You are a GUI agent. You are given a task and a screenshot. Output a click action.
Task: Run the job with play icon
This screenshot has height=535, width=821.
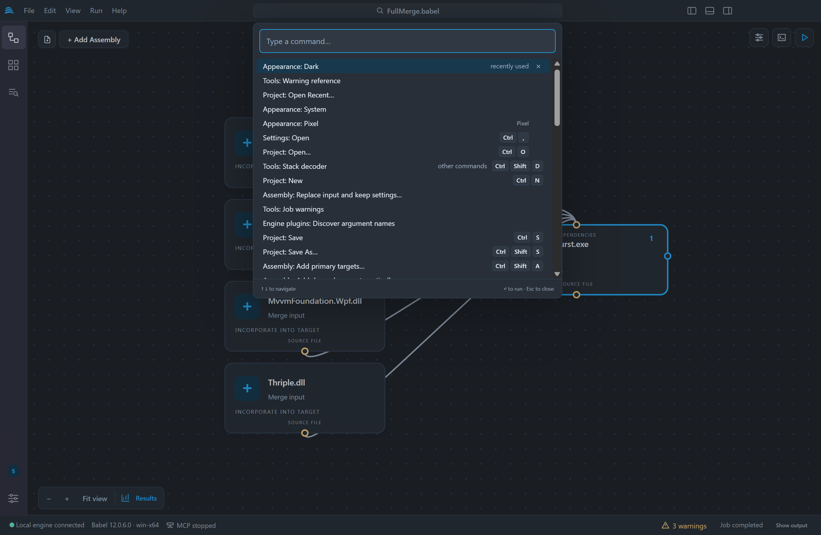click(804, 37)
